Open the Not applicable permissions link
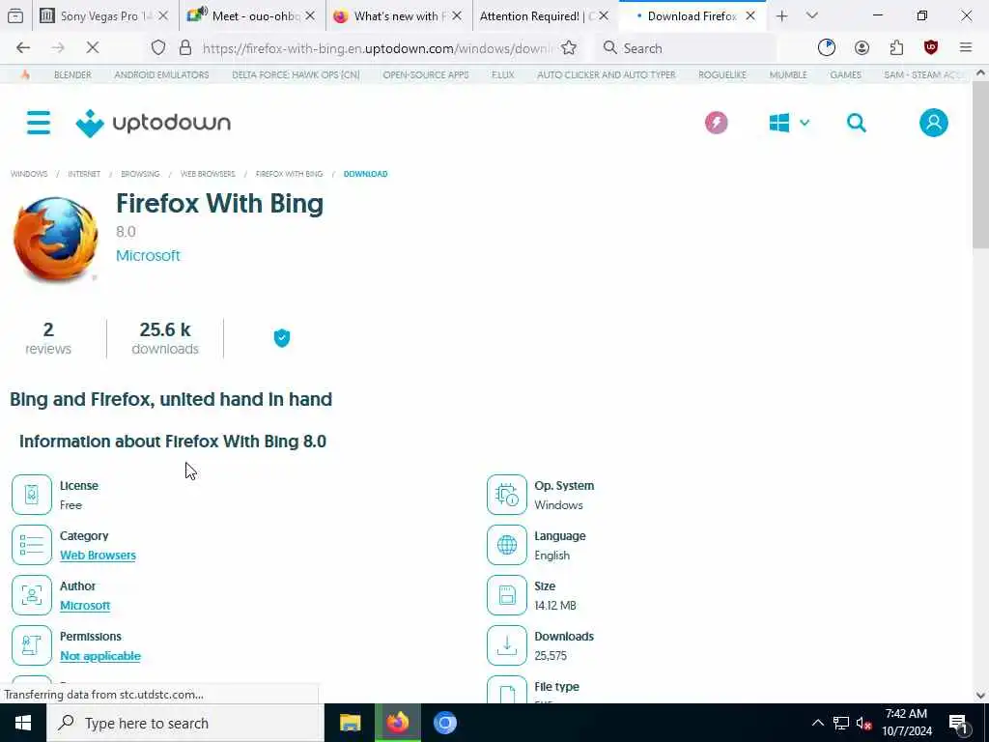This screenshot has height=742, width=989. (100, 656)
